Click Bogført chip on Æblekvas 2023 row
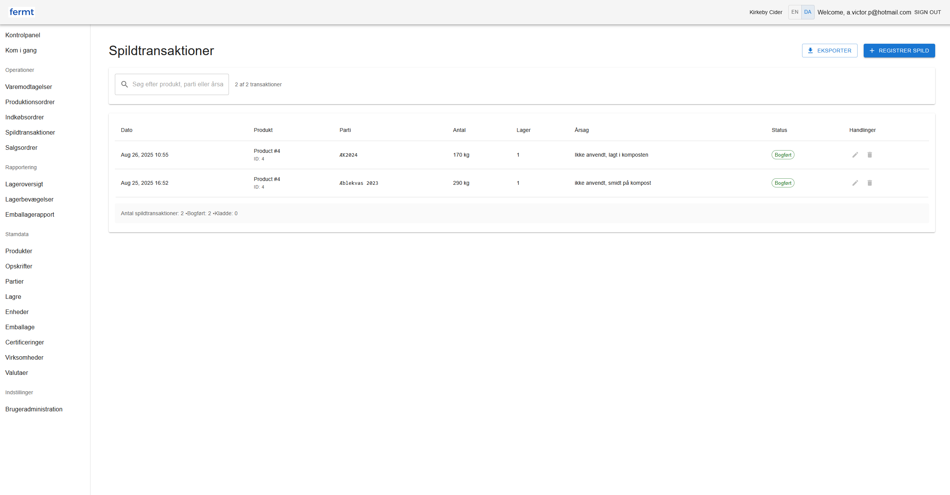 [x=783, y=183]
